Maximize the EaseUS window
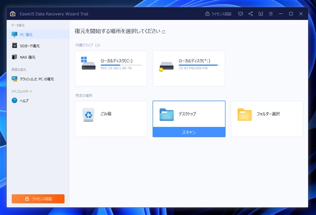Viewport: 316px width, 215px height. pos(291,14)
